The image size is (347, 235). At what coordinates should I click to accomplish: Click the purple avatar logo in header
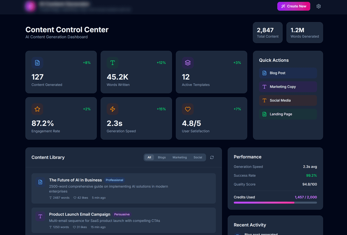click(30, 6)
